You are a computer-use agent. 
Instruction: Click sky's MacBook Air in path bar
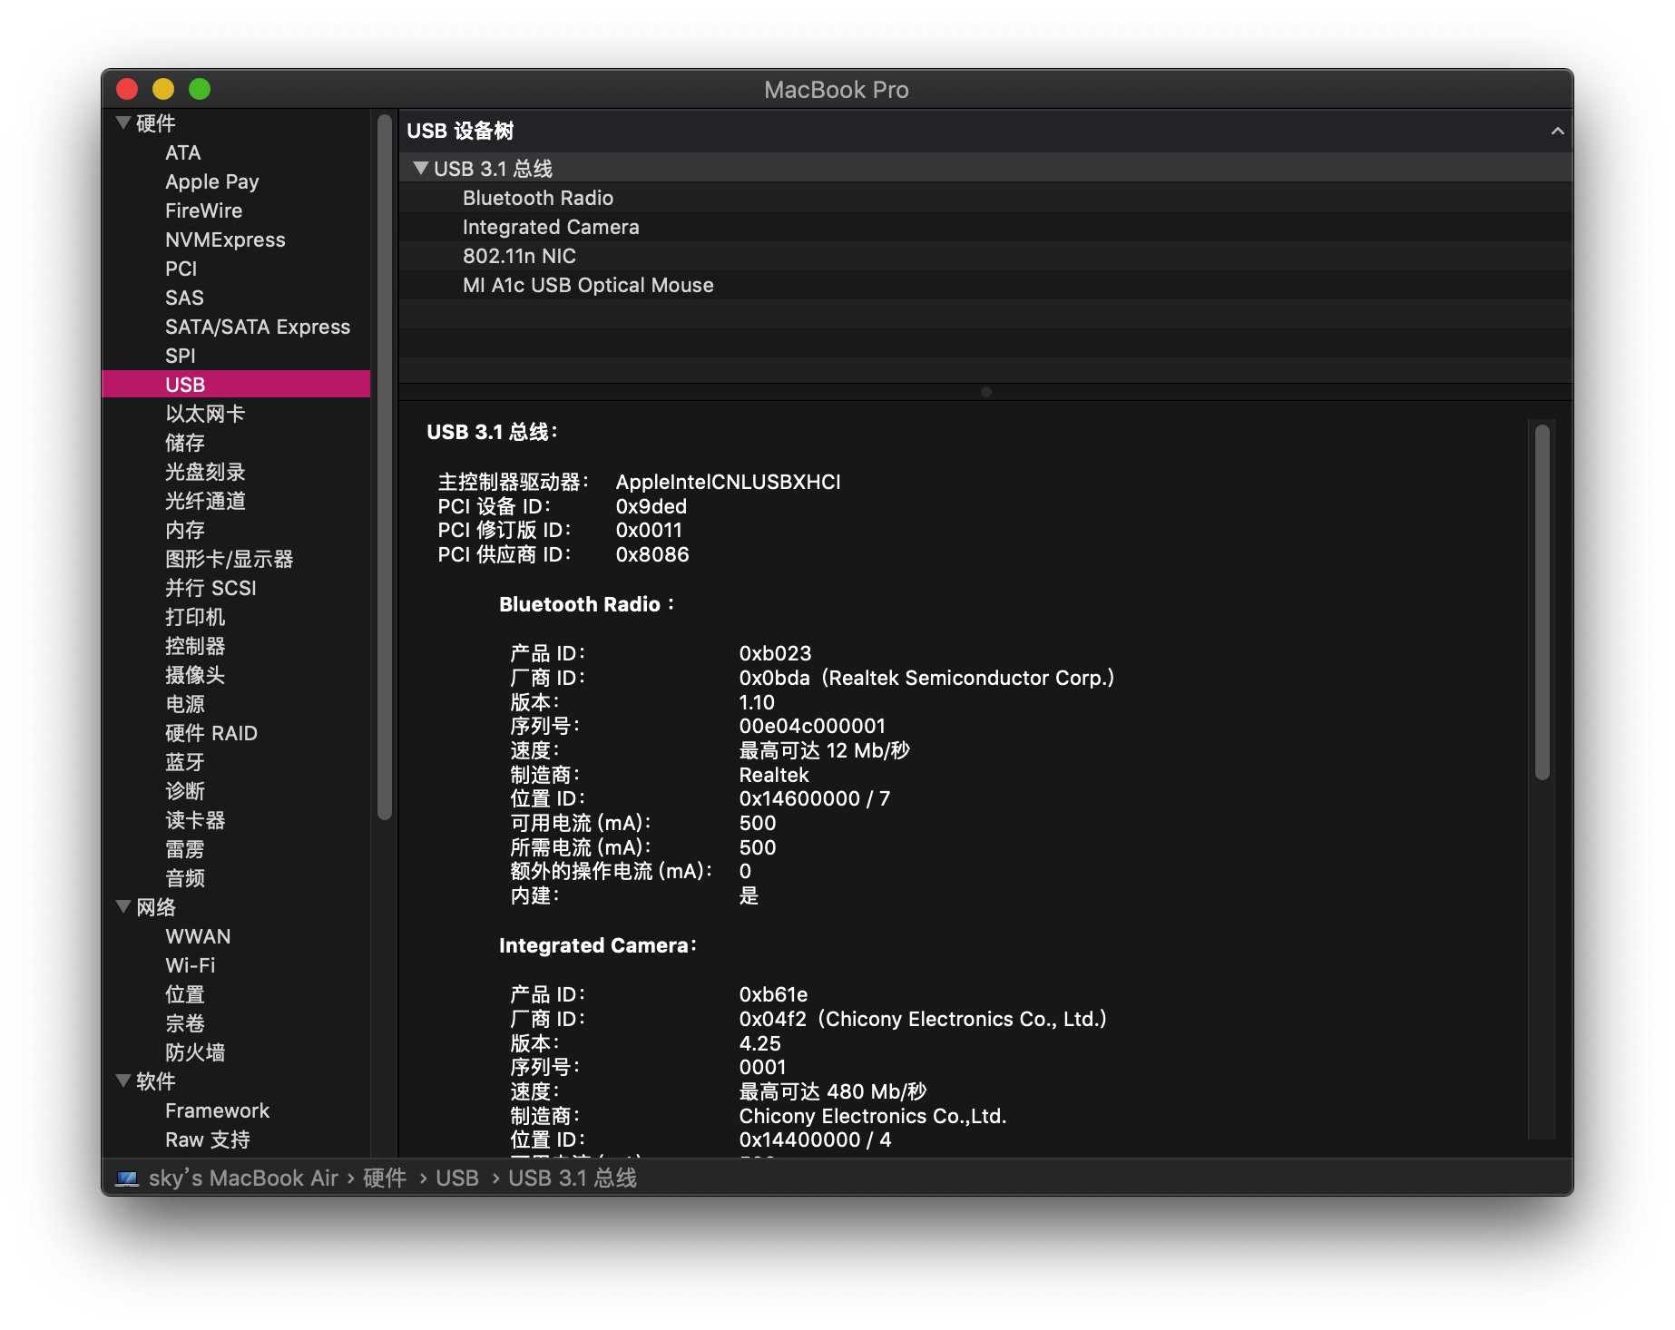(243, 1178)
